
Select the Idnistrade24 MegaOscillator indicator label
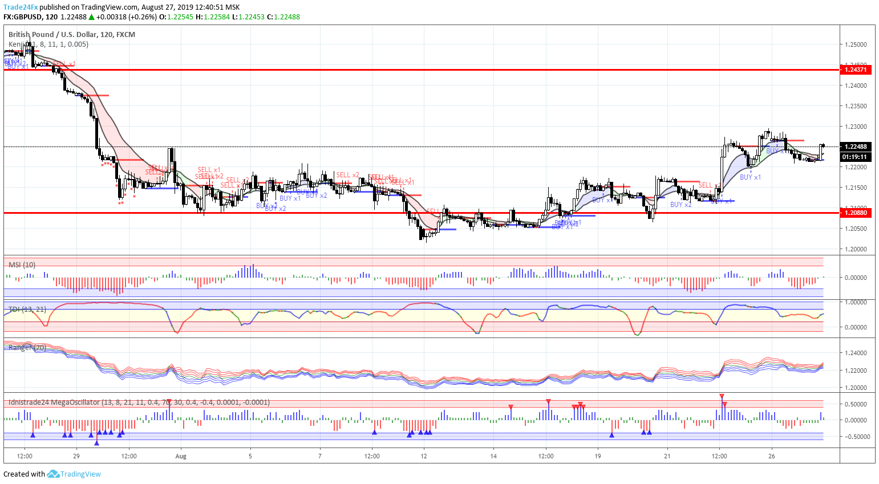pos(139,402)
